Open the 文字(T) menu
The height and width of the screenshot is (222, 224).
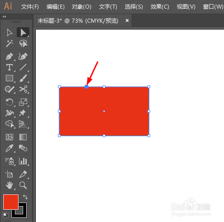108,7
